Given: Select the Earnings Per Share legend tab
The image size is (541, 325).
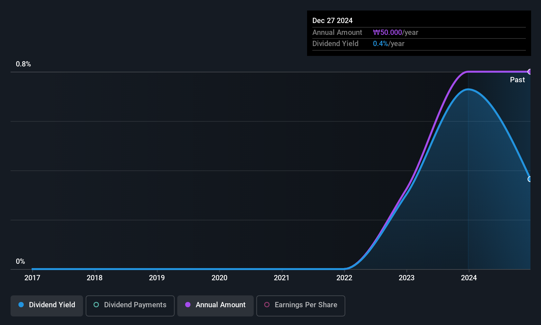Looking at the screenshot, I should coord(300,306).
